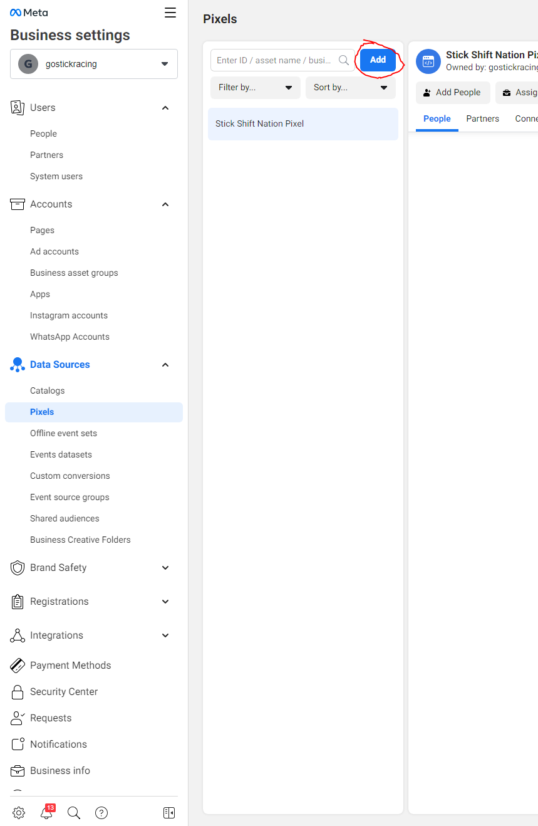
Task: Collapse the Accounts section chevron
Action: coord(165,204)
